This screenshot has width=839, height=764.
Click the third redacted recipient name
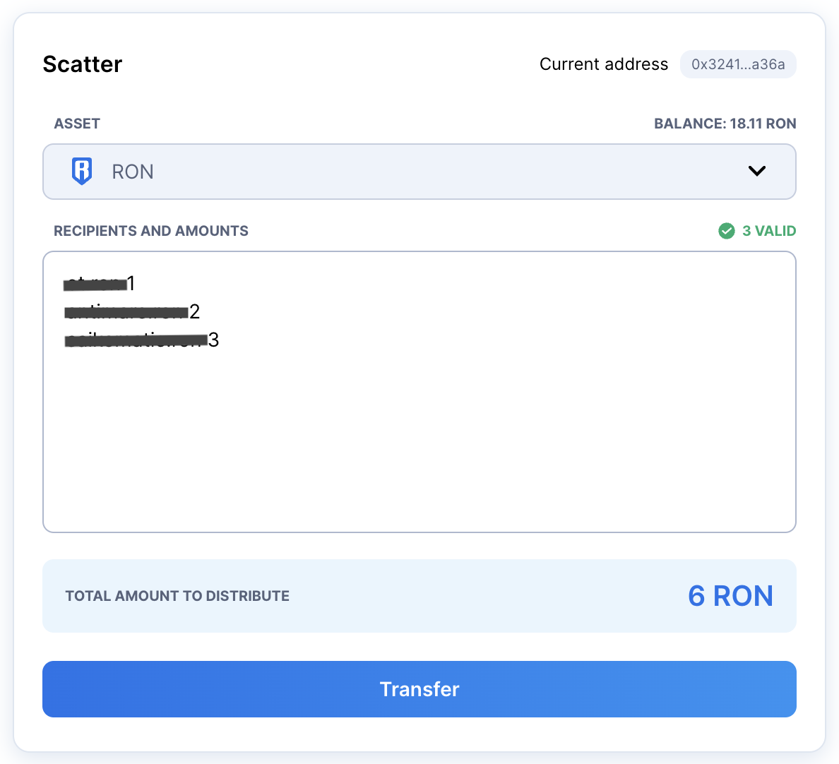(136, 340)
